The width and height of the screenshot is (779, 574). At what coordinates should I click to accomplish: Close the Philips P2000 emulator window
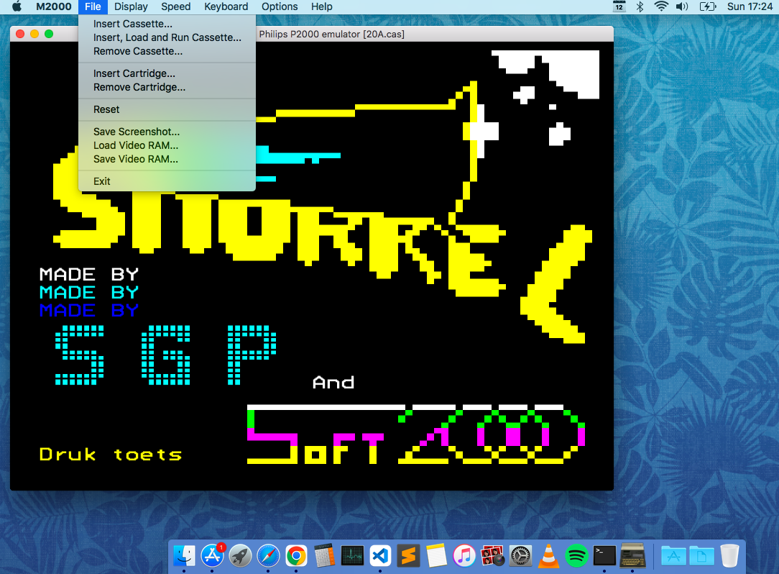point(20,34)
